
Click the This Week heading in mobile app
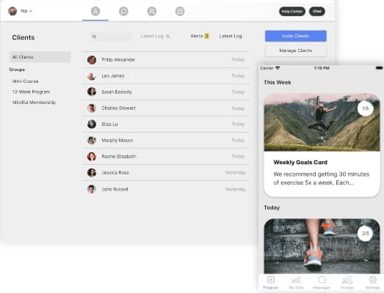click(278, 82)
